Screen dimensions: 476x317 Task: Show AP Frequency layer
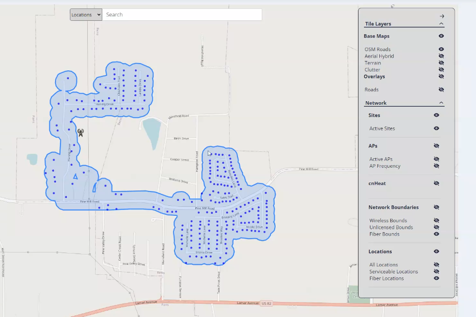pos(436,166)
